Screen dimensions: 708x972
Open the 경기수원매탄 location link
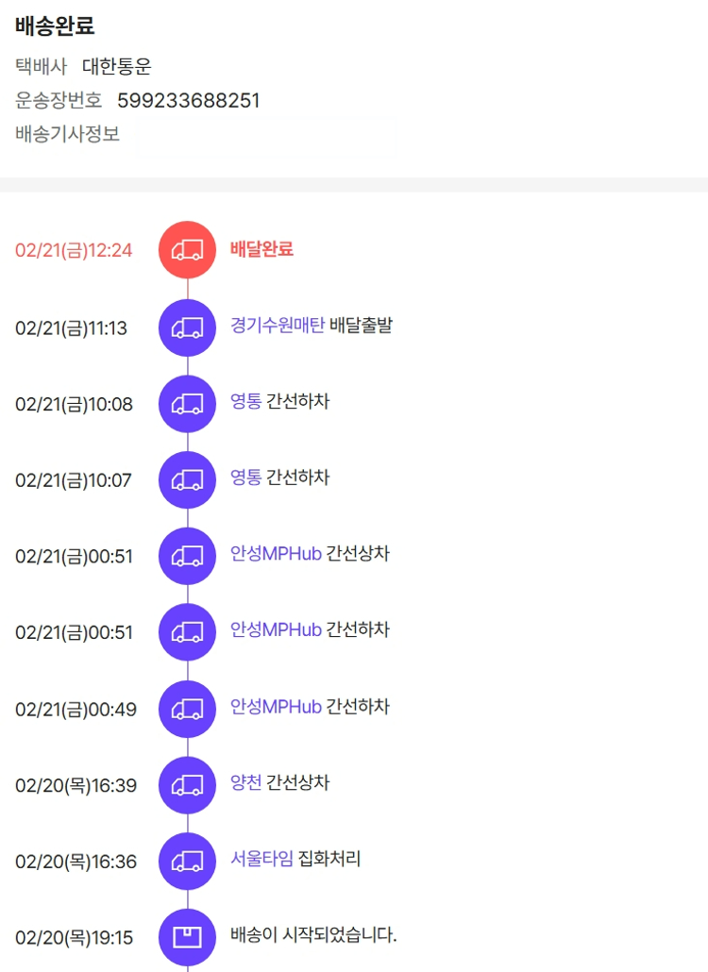278,326
